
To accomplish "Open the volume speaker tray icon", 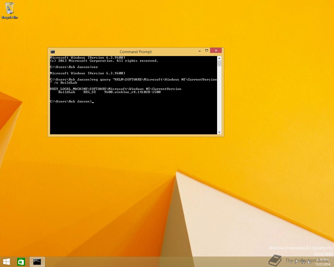I will (309, 262).
